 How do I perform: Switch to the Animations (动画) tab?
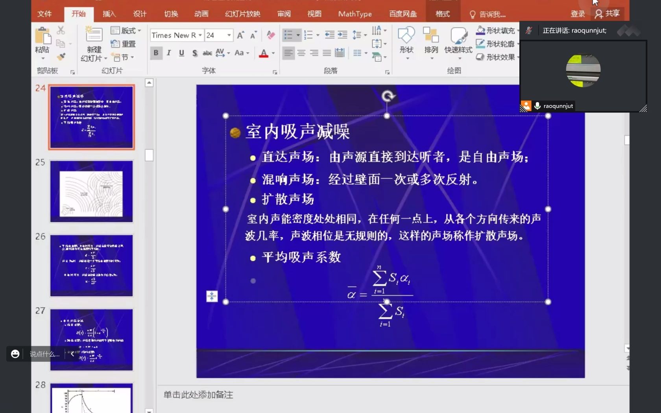[201, 14]
